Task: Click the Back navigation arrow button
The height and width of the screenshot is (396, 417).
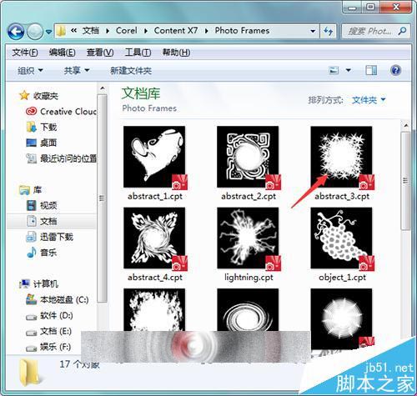Action: tap(16, 32)
